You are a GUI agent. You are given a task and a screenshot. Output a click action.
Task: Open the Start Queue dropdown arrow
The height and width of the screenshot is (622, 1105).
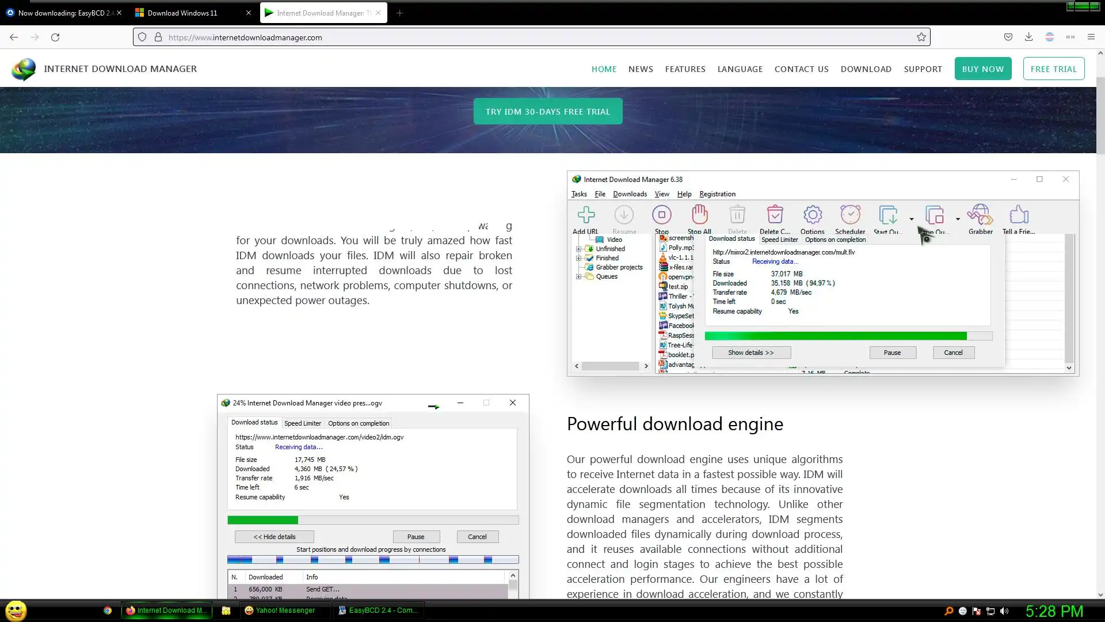pos(911,219)
